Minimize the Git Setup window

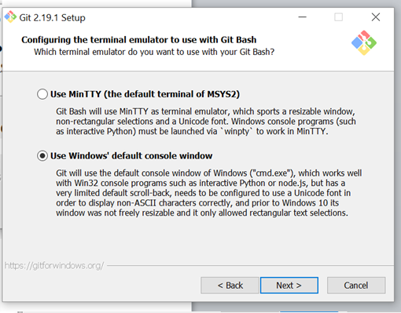point(302,17)
